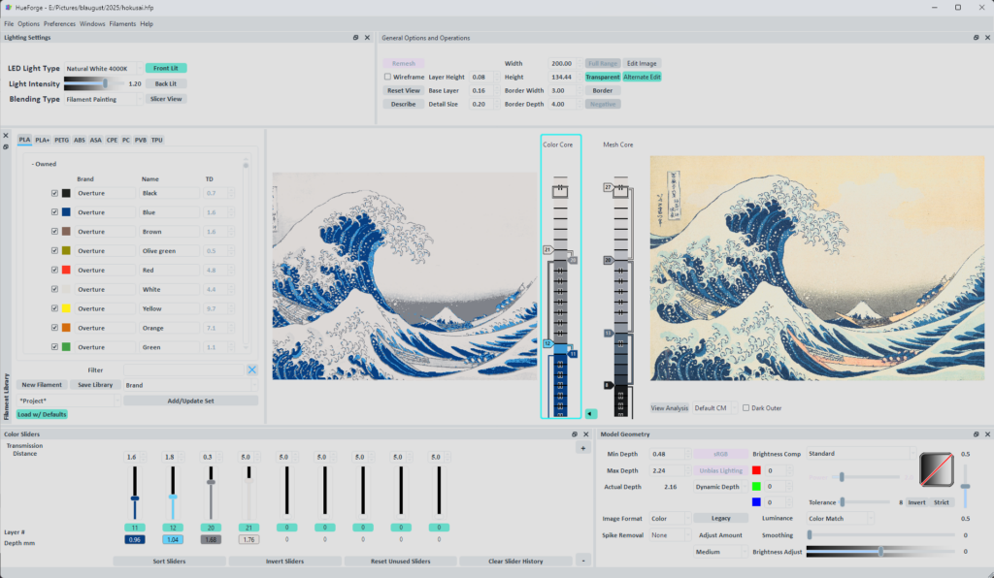Click into the filament Filter field
Screen dimensions: 994x578
point(183,369)
